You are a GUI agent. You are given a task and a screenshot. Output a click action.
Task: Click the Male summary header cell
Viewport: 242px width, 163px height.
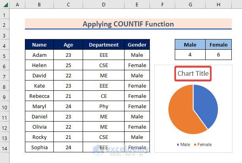[x=190, y=45]
